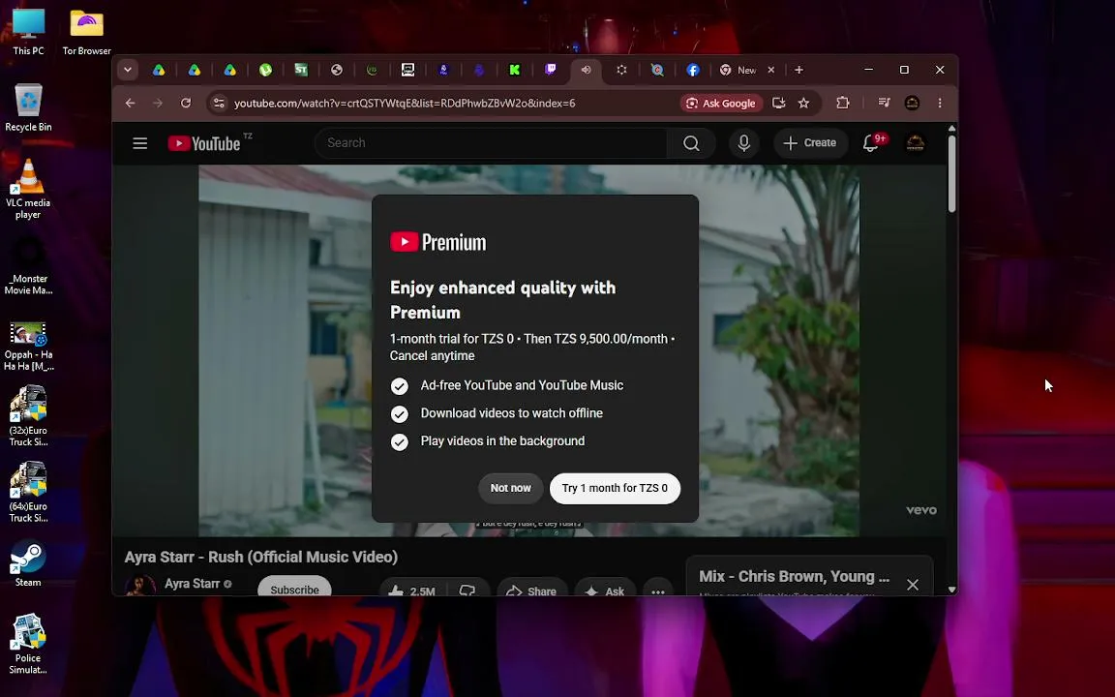Click the YouTube search magnifier button
The image size is (1115, 697).
[691, 143]
